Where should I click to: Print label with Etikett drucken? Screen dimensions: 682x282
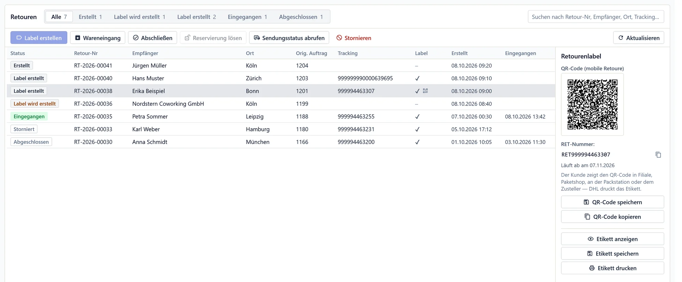(x=612, y=268)
